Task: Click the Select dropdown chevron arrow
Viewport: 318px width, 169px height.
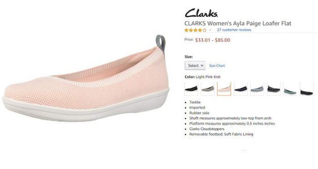Action: (202, 66)
